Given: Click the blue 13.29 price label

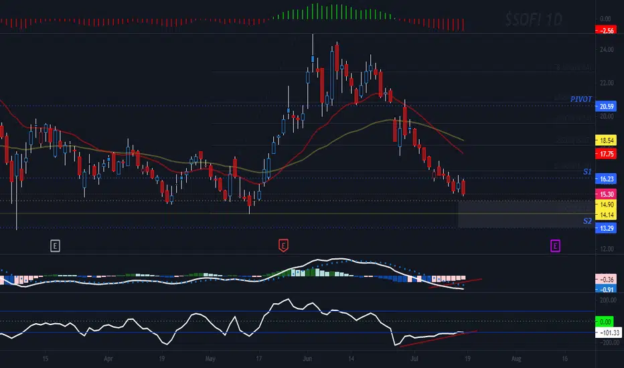Looking at the screenshot, I should [606, 228].
